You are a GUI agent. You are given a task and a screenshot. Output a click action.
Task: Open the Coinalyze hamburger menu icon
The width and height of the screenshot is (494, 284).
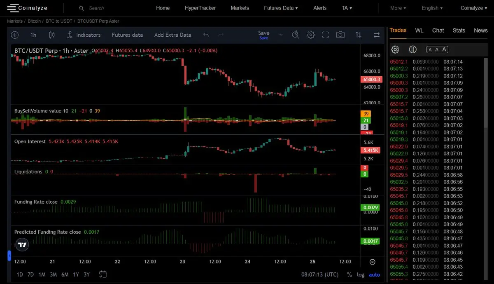[x=12, y=8]
